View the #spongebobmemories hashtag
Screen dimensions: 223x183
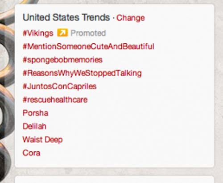pyautogui.click(x=62, y=60)
